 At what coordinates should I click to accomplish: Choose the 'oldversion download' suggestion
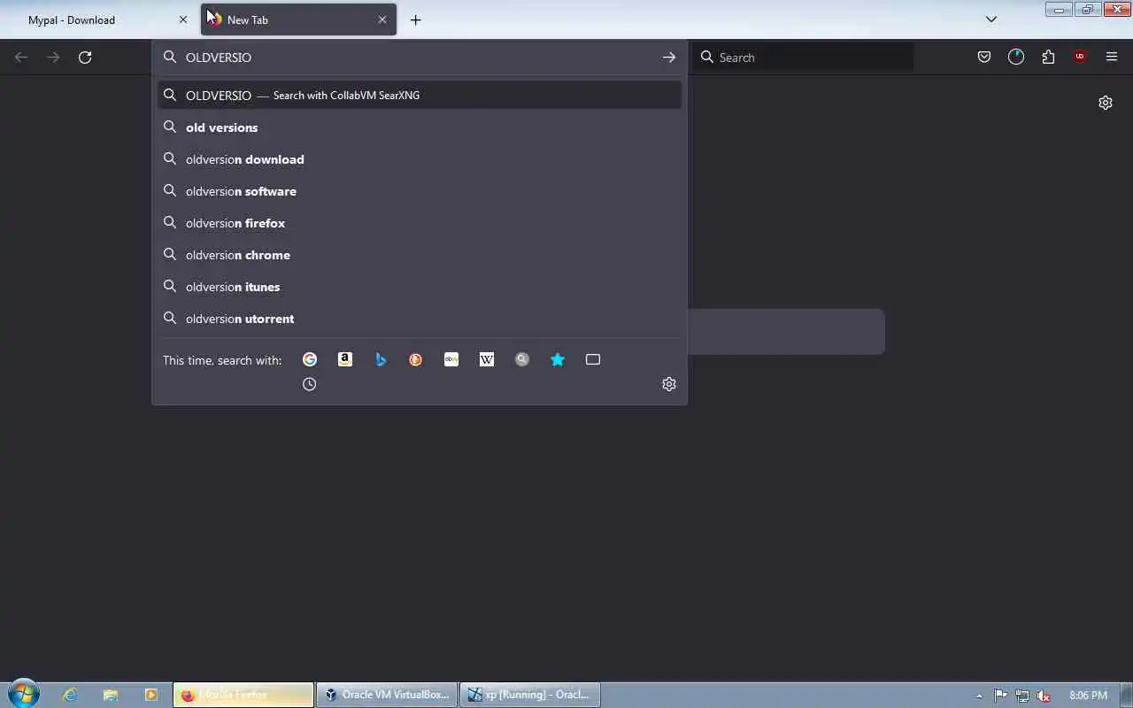pyautogui.click(x=420, y=159)
